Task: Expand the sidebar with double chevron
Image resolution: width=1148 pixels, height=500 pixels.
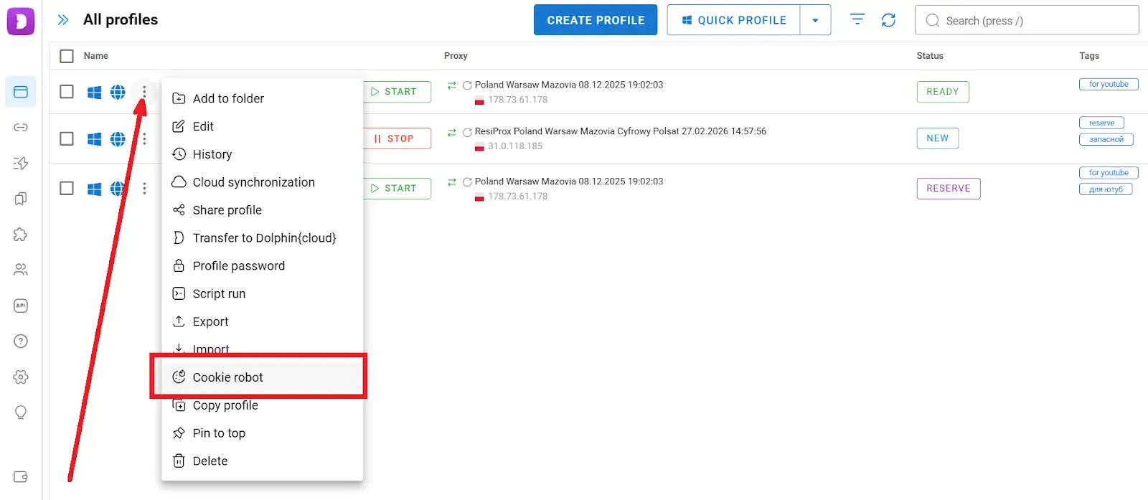Action: (x=63, y=20)
